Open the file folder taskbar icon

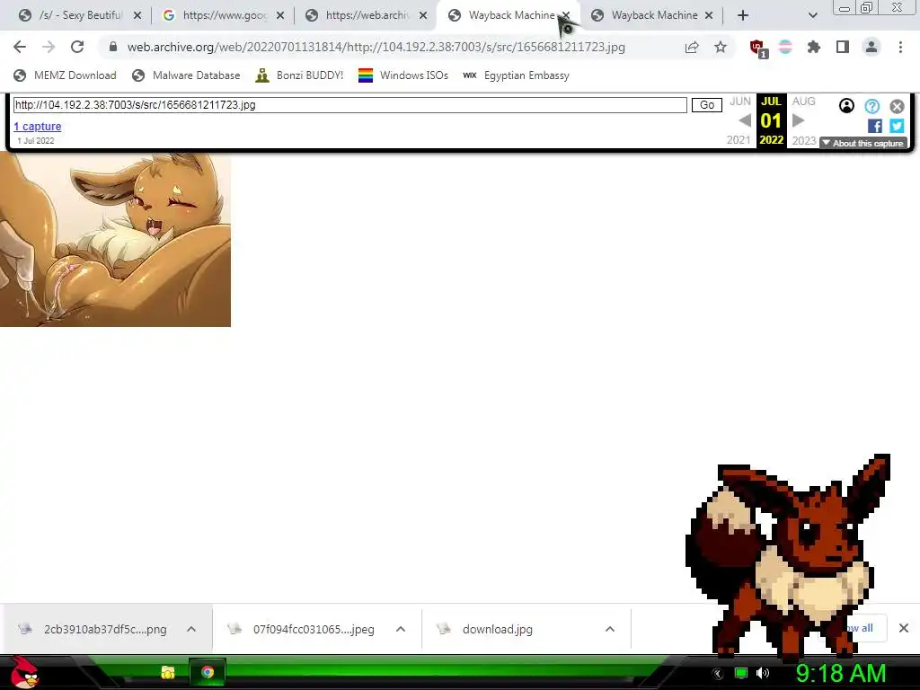(168, 672)
